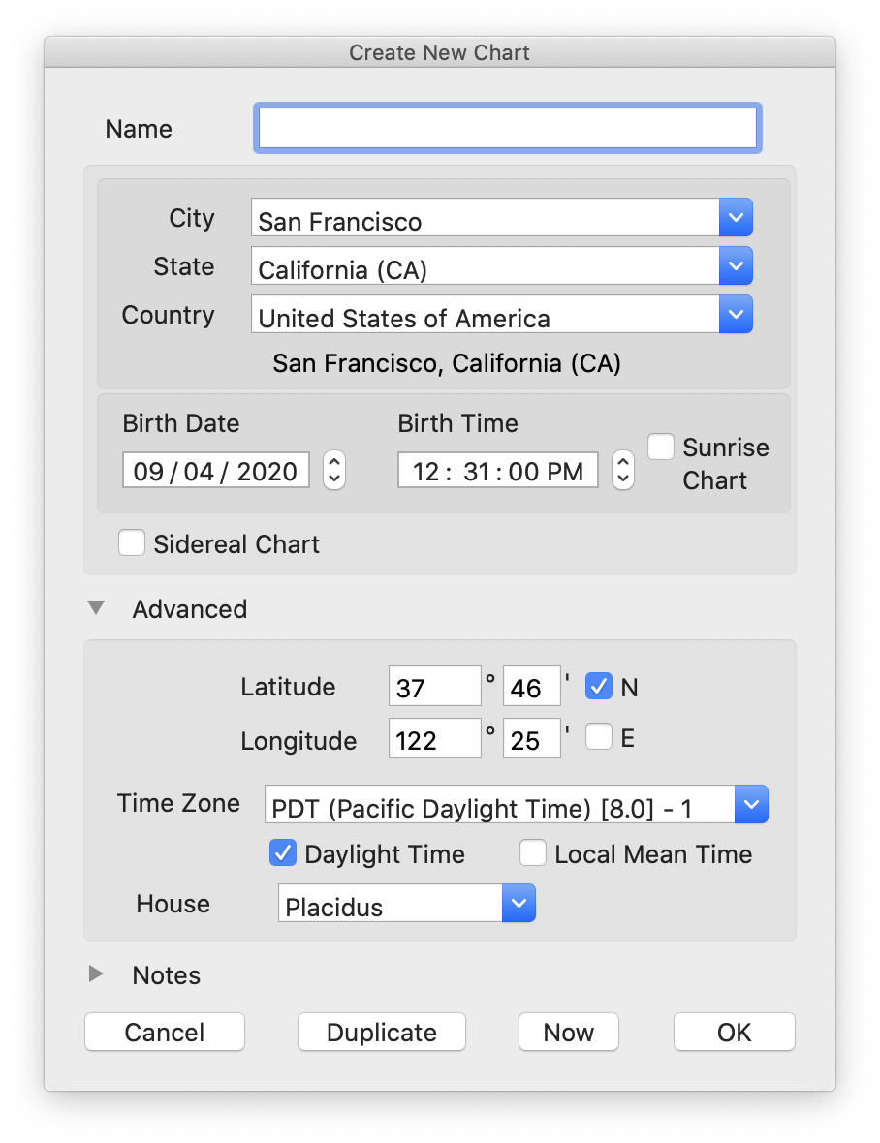Click the Latitude minutes field
Screen dimensions: 880x1143
click(531, 687)
